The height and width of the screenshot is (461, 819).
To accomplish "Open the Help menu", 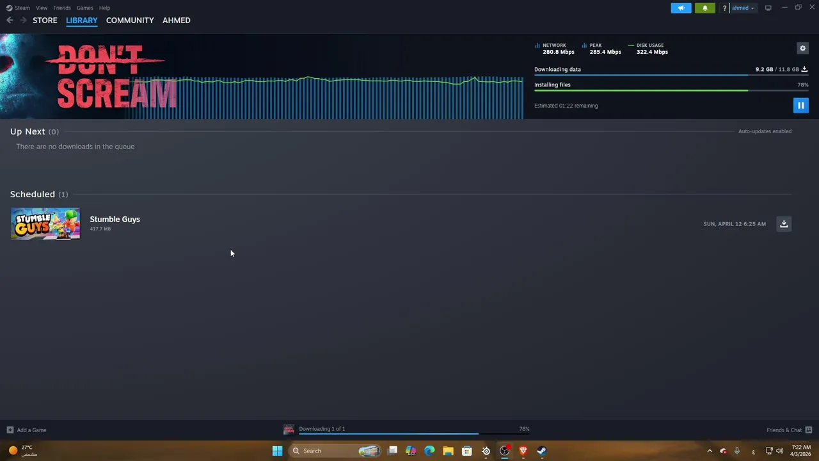I will (x=104, y=8).
